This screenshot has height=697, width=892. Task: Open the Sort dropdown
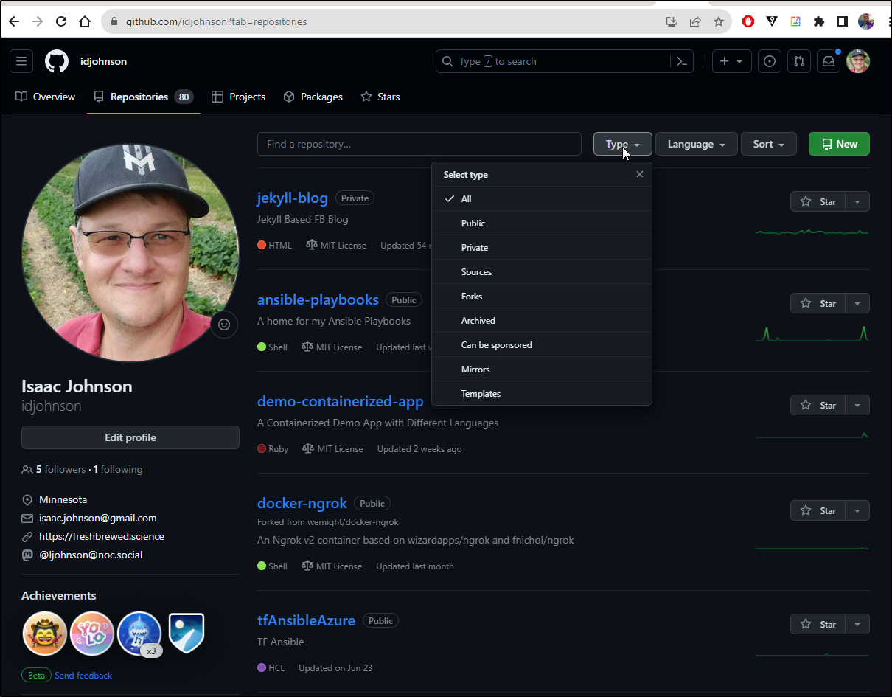(x=768, y=144)
